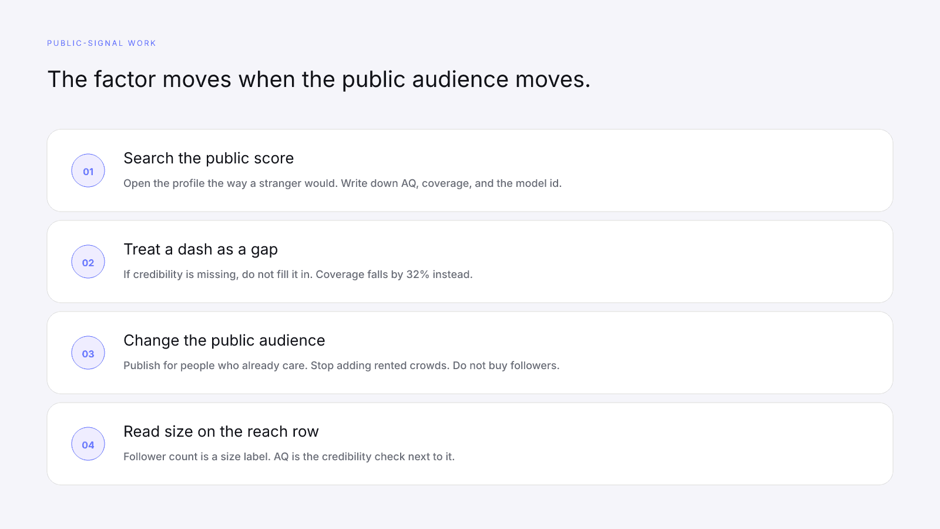This screenshot has width=940, height=529.
Task: Select the 'Search the public score' heading
Action: tap(209, 158)
